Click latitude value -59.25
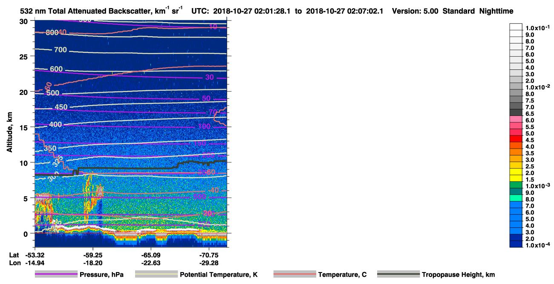Viewport: 554px width, 284px height. pyautogui.click(x=93, y=255)
